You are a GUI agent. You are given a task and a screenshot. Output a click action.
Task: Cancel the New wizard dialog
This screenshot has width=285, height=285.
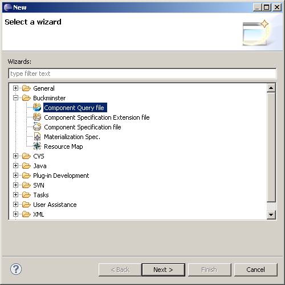coord(255,270)
